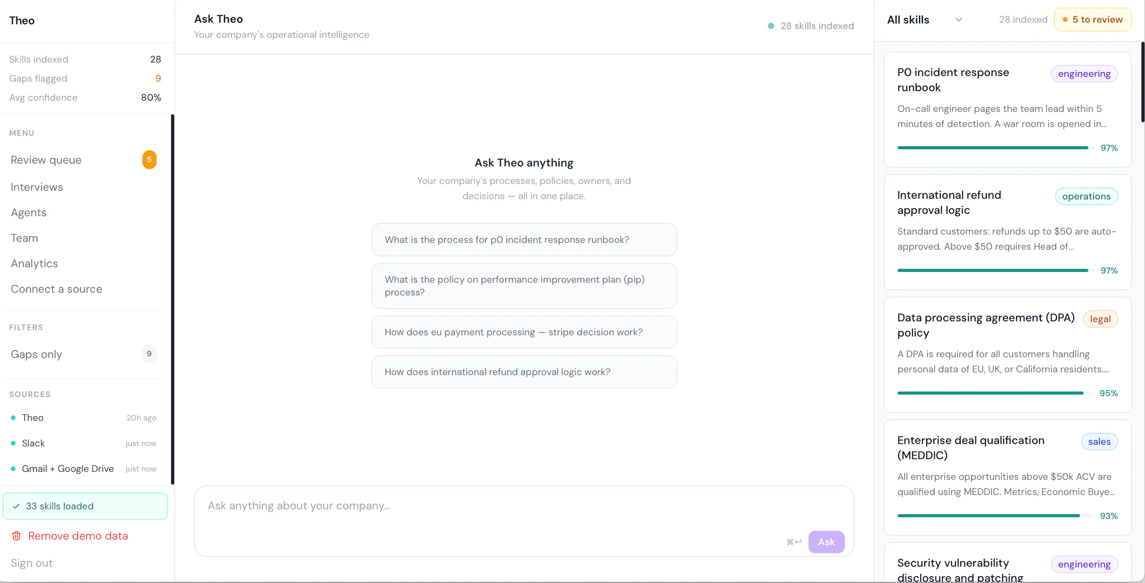The image size is (1145, 583).
Task: Select the Connect a source menu item
Action: [57, 289]
